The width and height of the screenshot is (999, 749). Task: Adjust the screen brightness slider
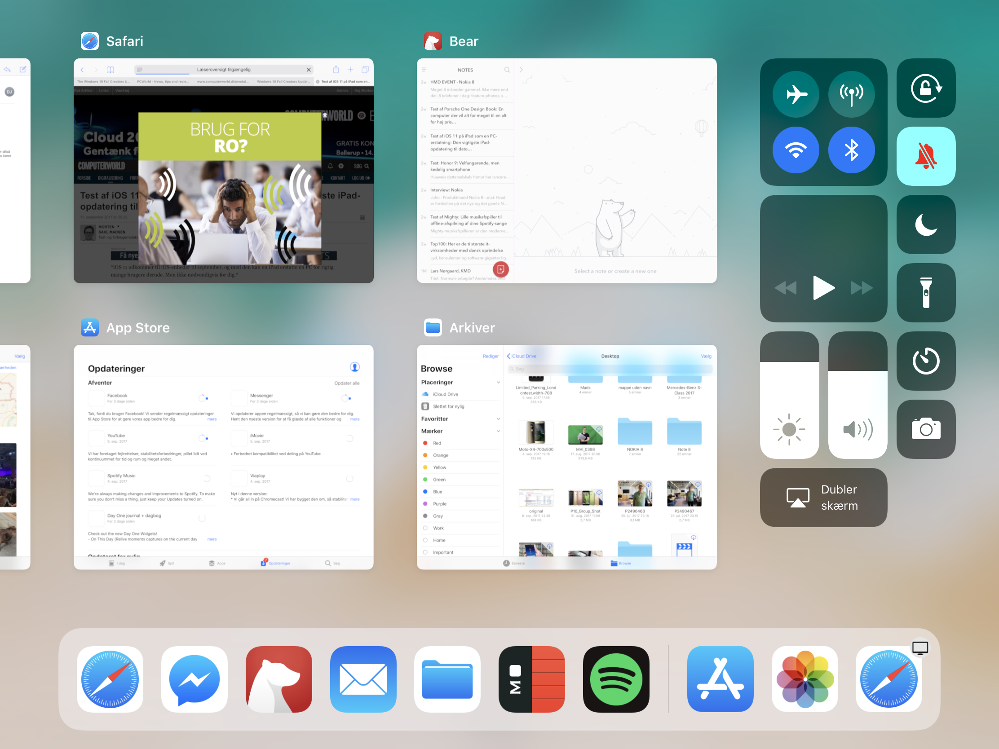coord(789,395)
